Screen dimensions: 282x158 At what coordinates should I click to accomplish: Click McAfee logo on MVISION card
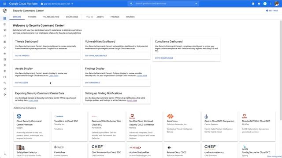(x=244, y=116)
